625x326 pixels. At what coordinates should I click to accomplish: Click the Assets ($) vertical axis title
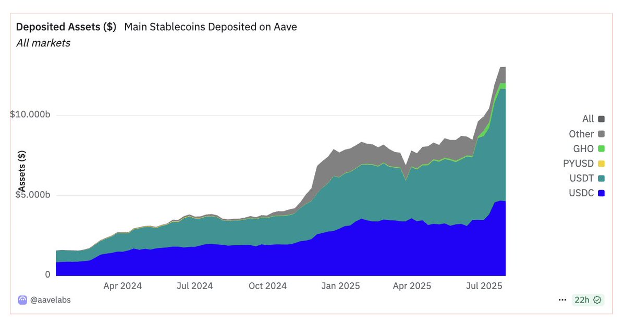21,172
